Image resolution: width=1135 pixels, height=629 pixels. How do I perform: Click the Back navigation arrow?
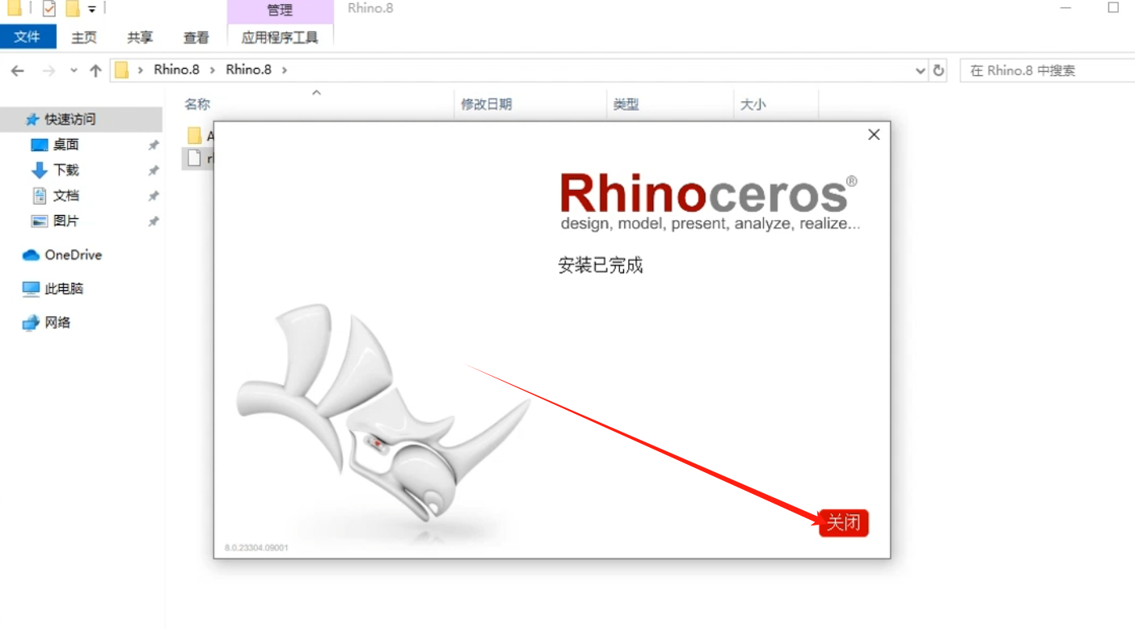[x=17, y=70]
